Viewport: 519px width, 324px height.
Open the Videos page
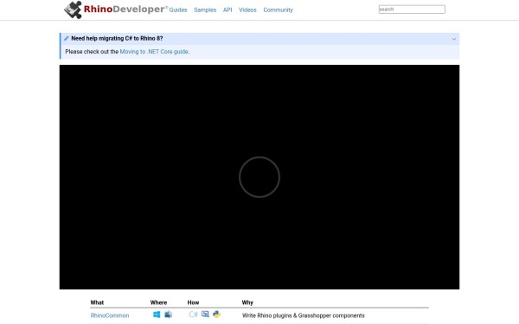247,10
